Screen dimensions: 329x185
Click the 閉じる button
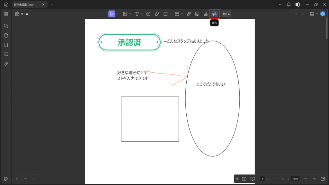tap(226, 14)
